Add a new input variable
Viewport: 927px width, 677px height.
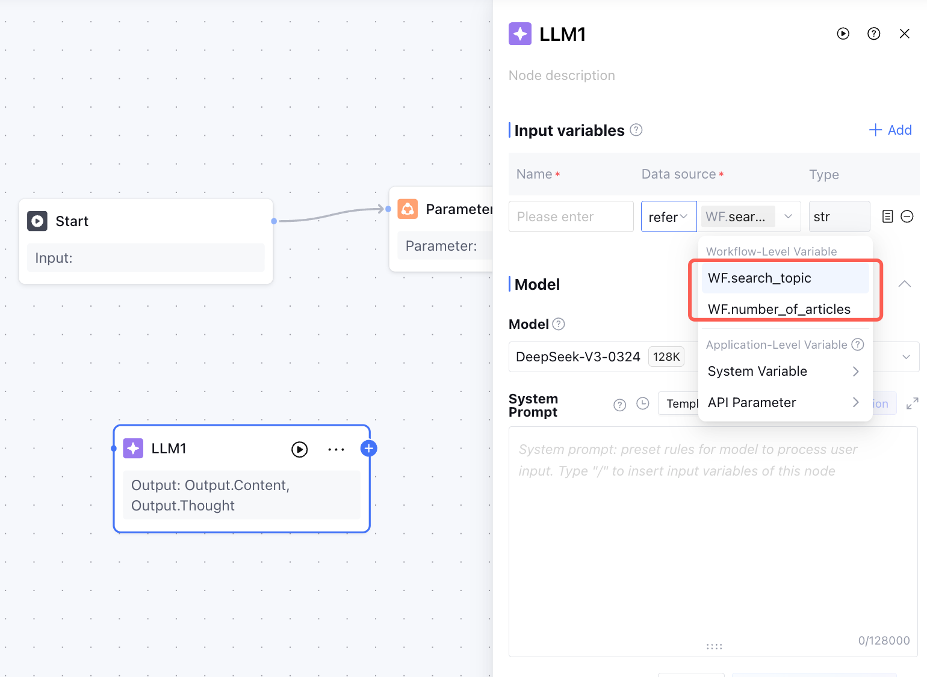tap(890, 130)
